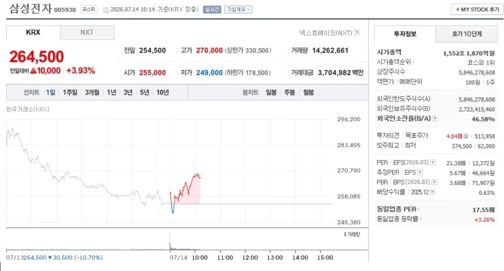This screenshot has width=504, height=271.
Task: Select the 1일 line chart period
Action: click(50, 92)
